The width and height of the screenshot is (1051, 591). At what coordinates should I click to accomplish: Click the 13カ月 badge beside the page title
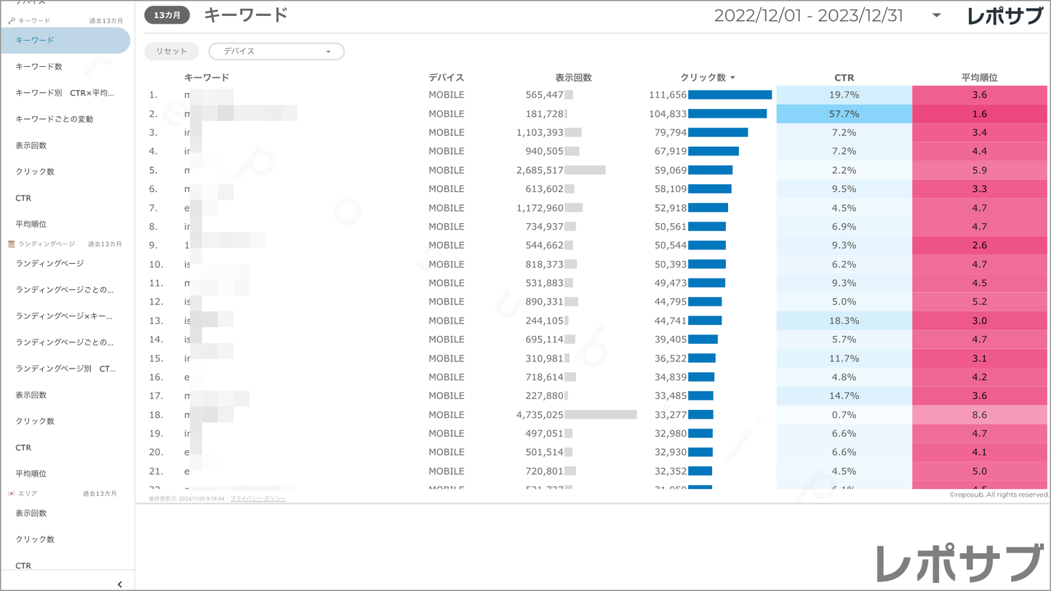tap(167, 15)
